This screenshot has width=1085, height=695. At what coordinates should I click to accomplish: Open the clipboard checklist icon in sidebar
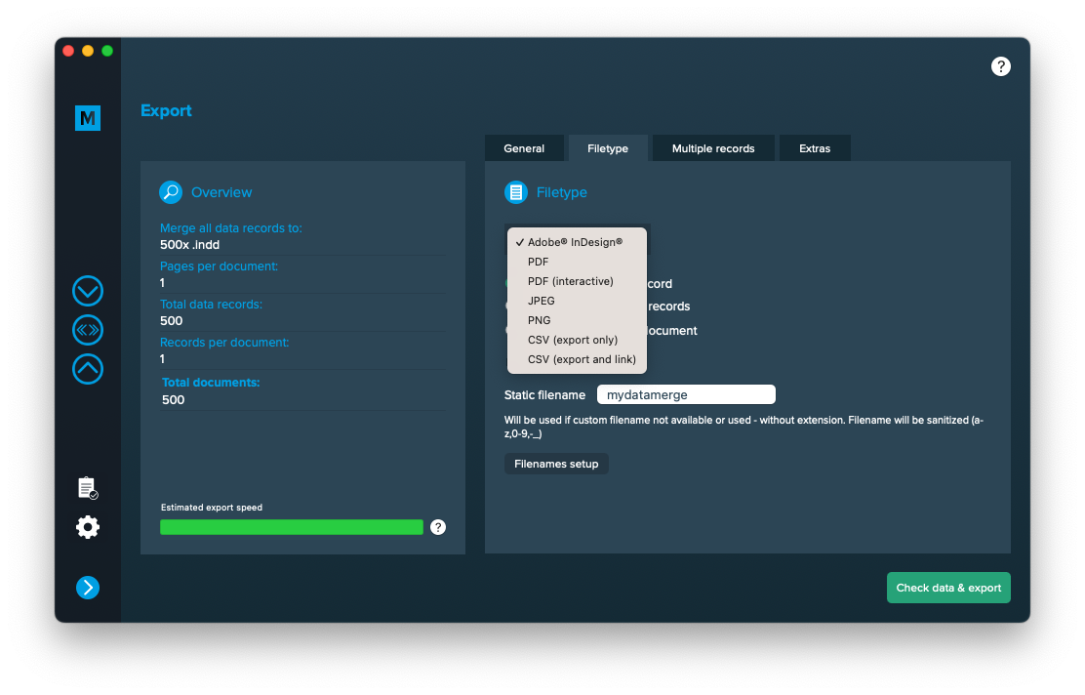click(88, 487)
